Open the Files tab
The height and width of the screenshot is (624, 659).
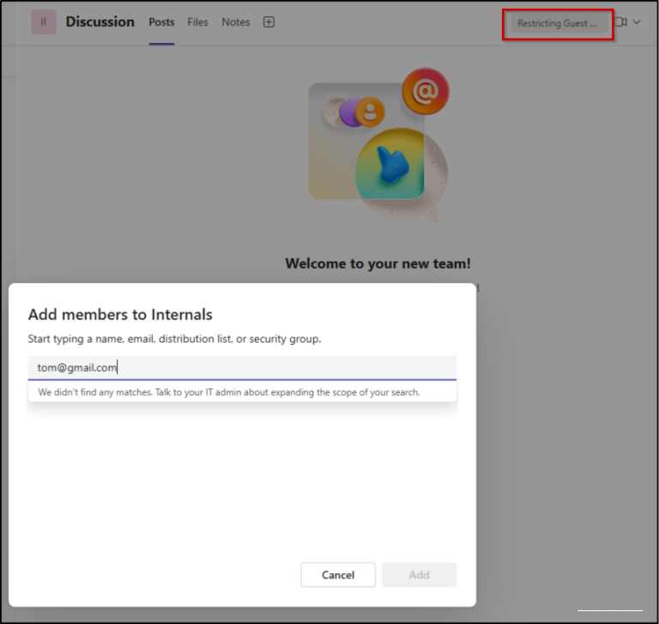coord(197,21)
